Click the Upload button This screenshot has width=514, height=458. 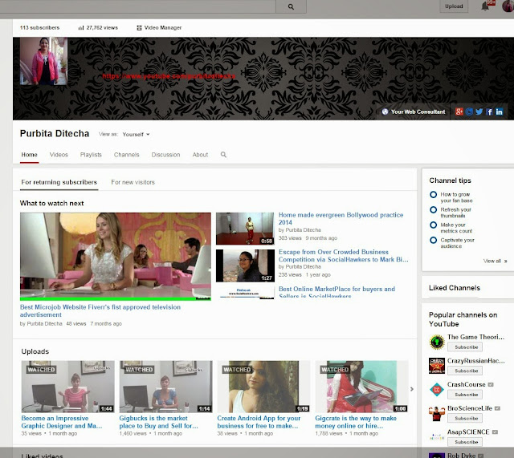(x=454, y=6)
